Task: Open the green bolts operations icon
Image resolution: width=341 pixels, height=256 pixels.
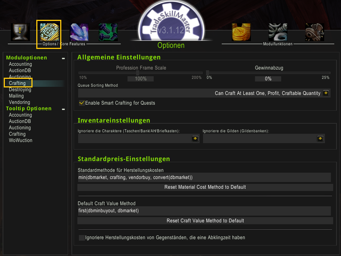Action: click(x=108, y=32)
